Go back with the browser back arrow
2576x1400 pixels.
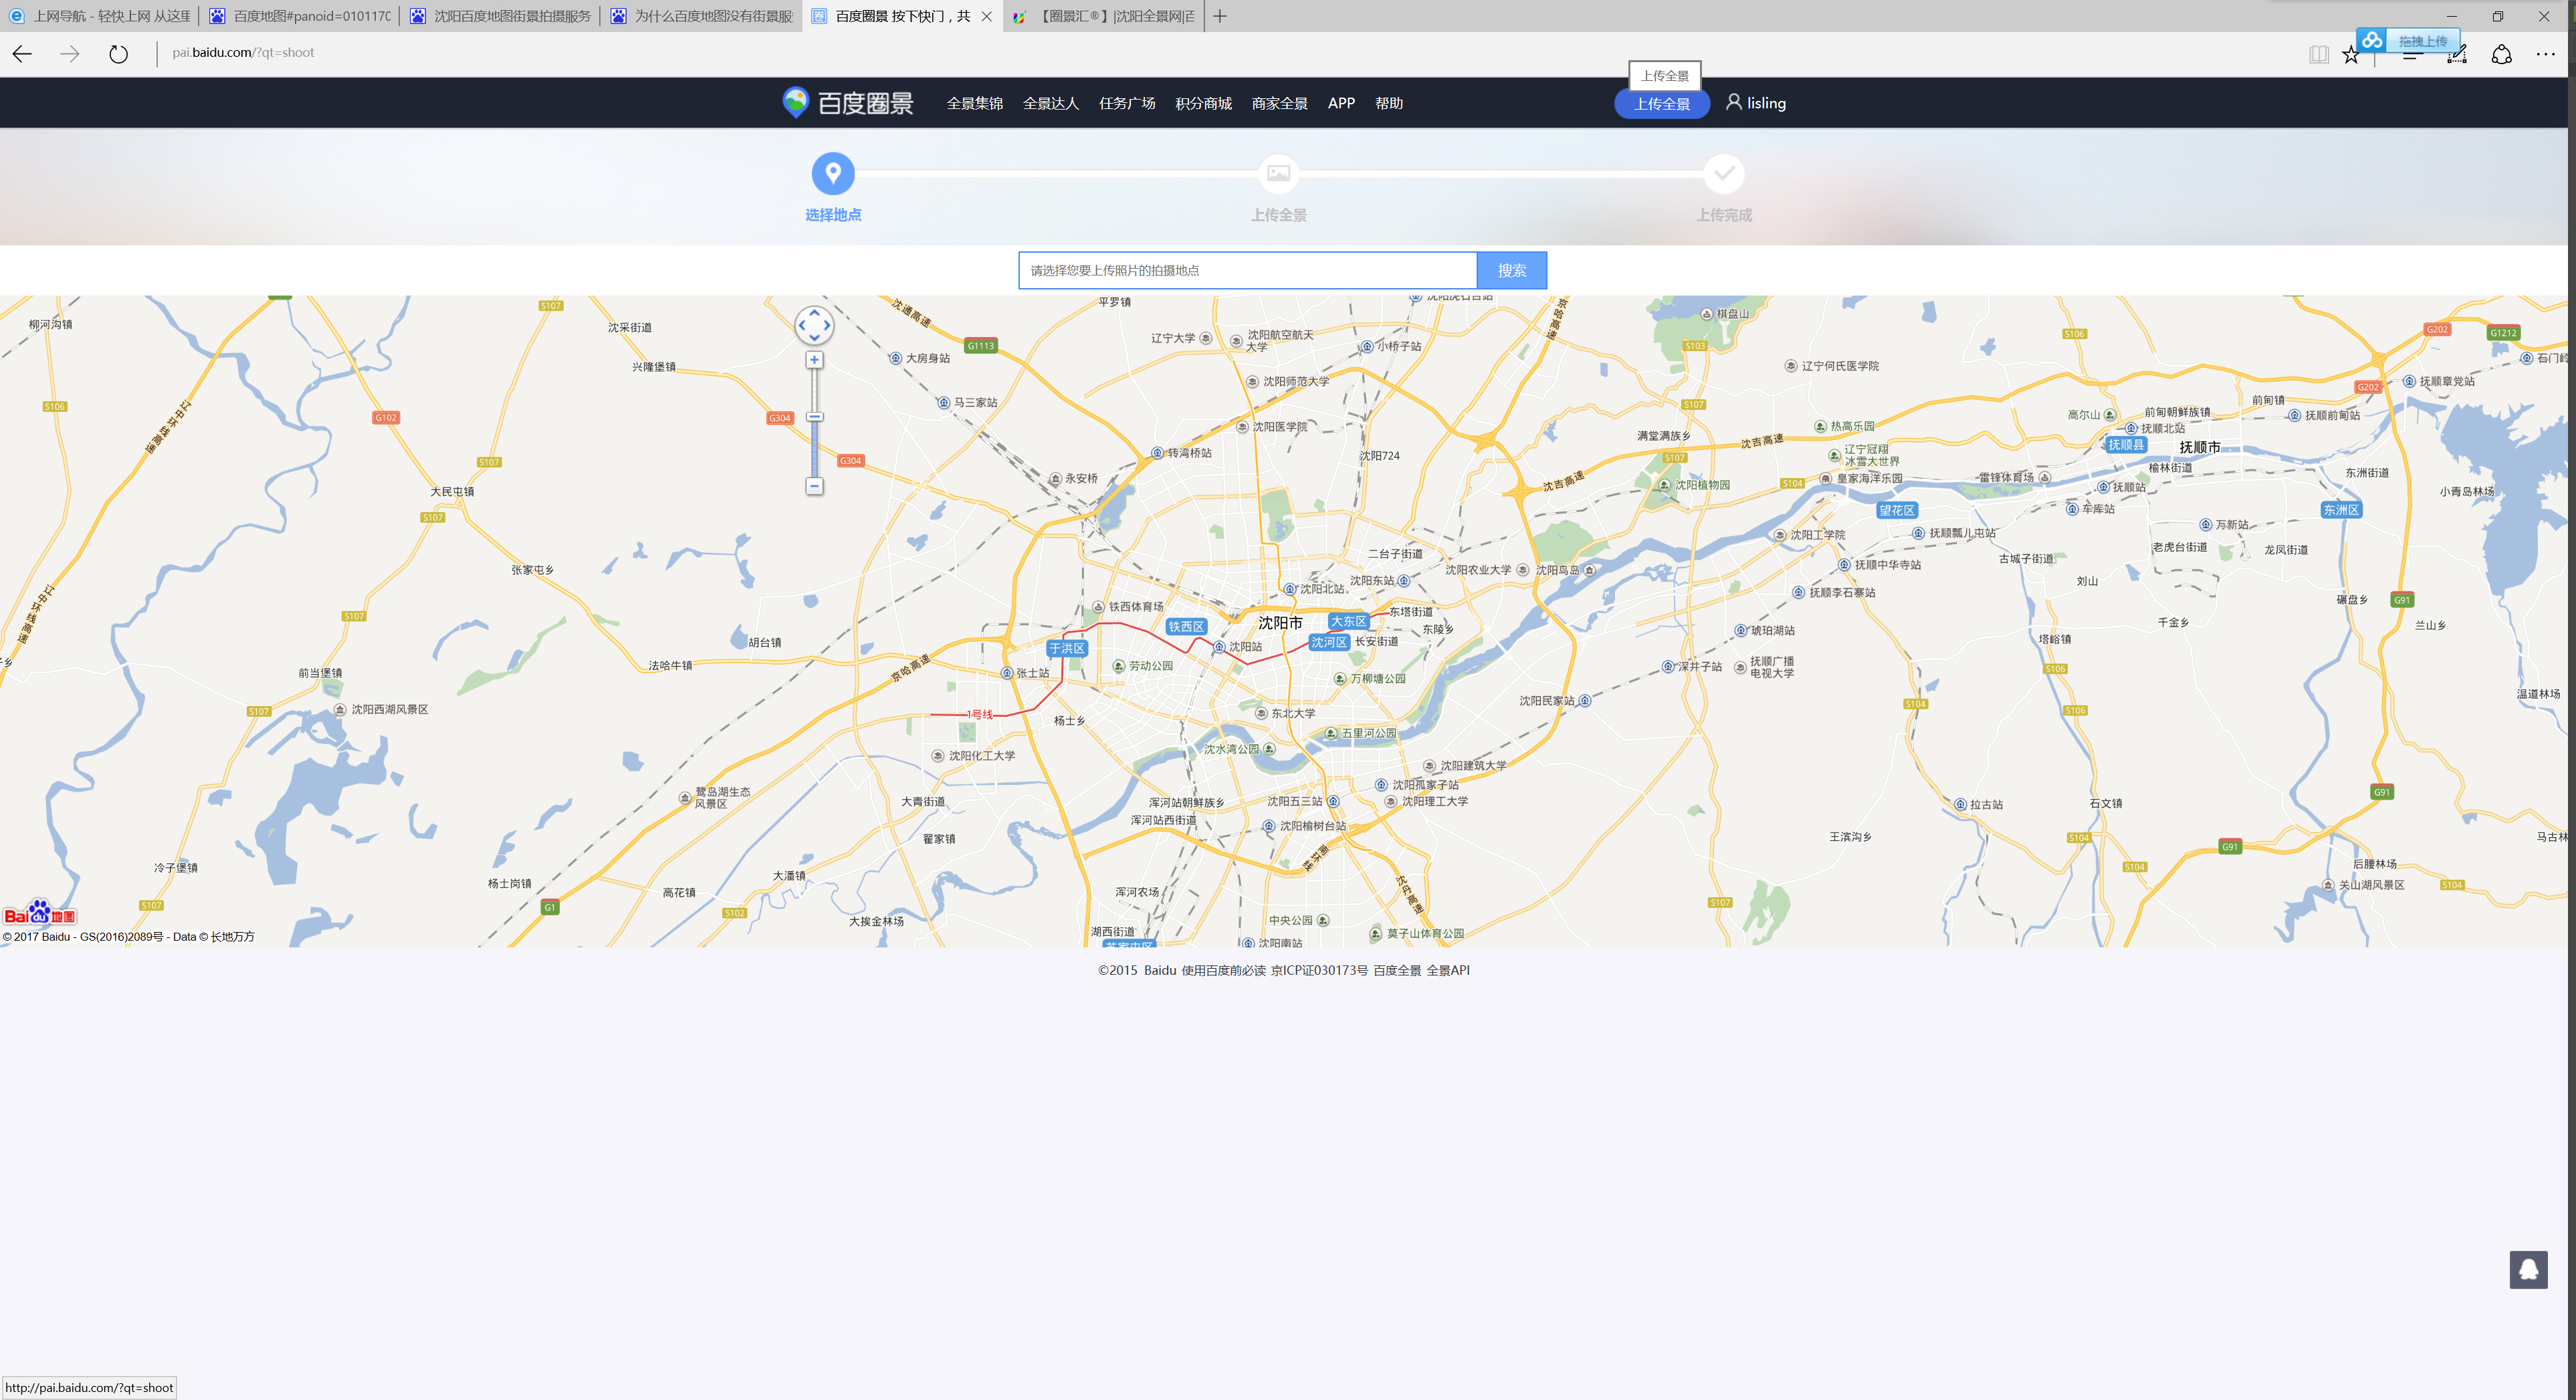(22, 54)
